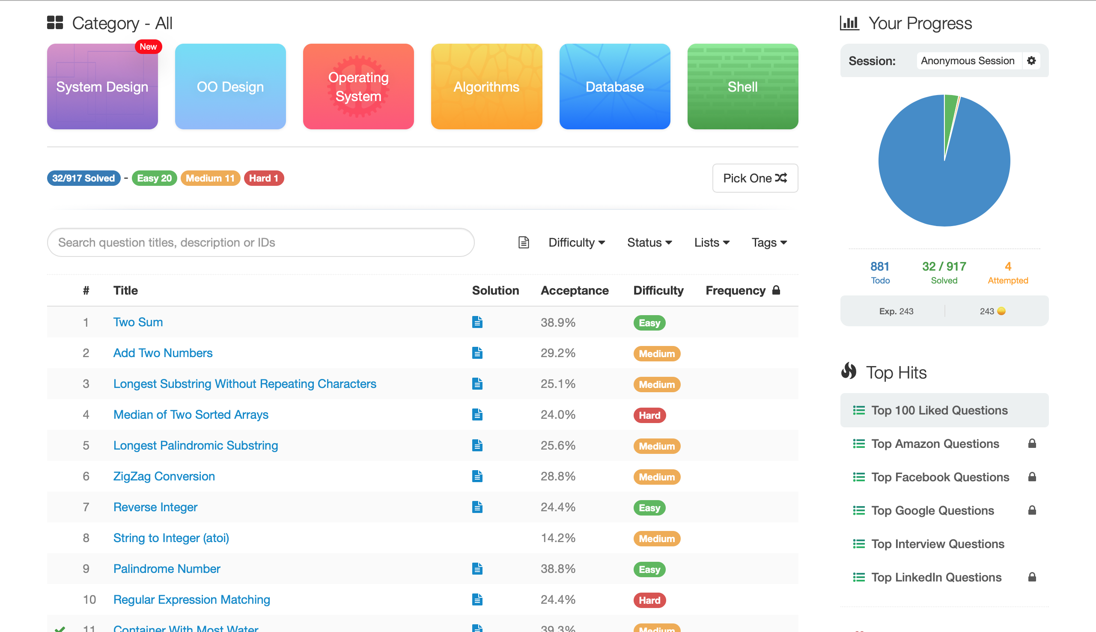The image size is (1096, 632).
Task: Select the Algorithms category card
Action: [x=486, y=86]
